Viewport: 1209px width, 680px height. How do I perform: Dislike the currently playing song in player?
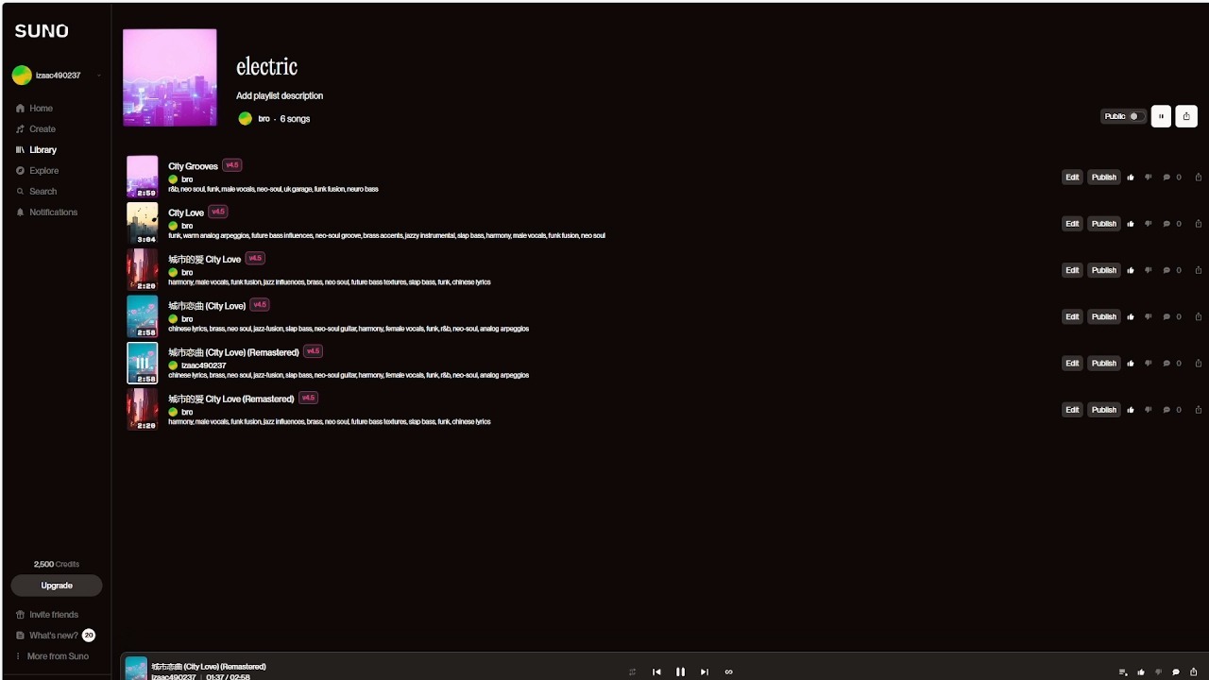(x=1158, y=672)
